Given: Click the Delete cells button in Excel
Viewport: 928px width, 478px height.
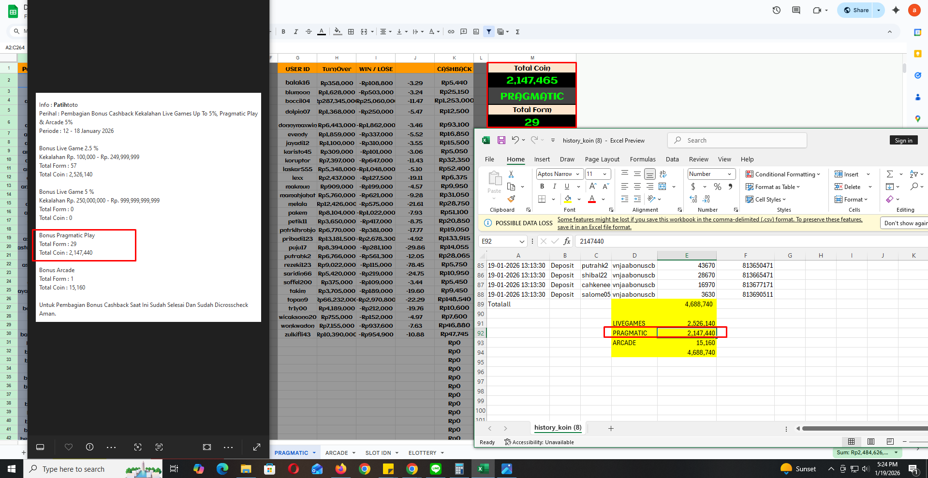Looking at the screenshot, I should coord(848,187).
